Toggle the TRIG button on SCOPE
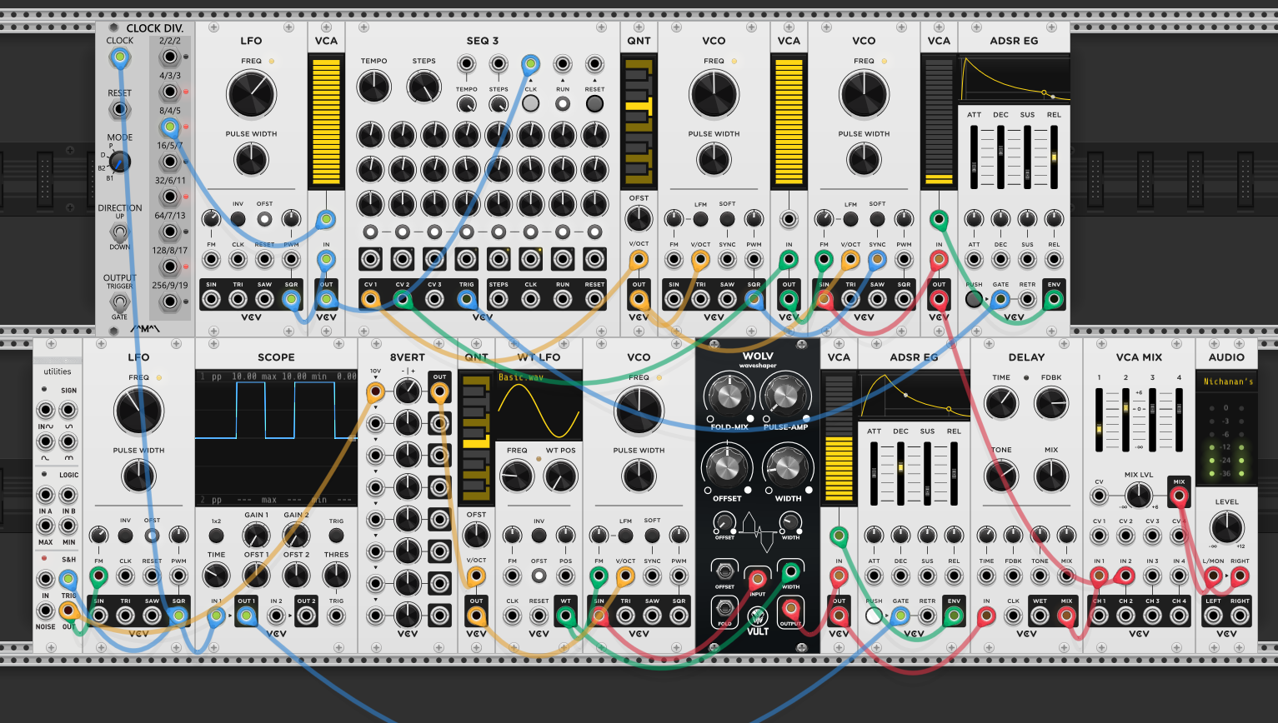The height and width of the screenshot is (723, 1278). [336, 536]
